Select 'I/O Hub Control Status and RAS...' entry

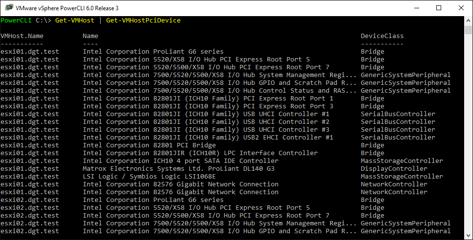219,91
